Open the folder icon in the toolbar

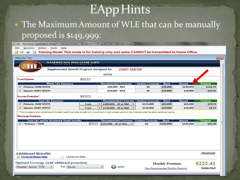[x=16, y=52]
